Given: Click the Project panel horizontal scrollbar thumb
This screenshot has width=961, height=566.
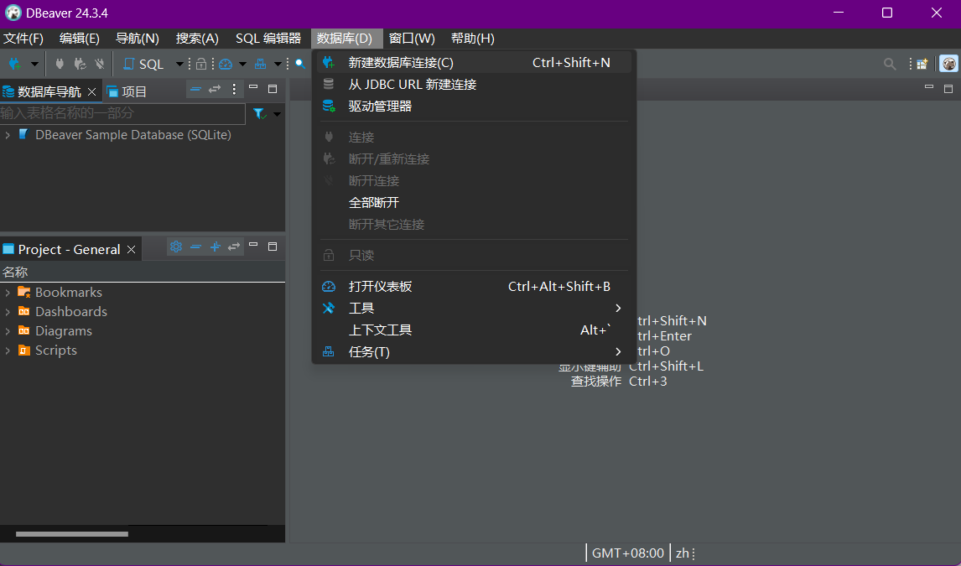Looking at the screenshot, I should 72,534.
